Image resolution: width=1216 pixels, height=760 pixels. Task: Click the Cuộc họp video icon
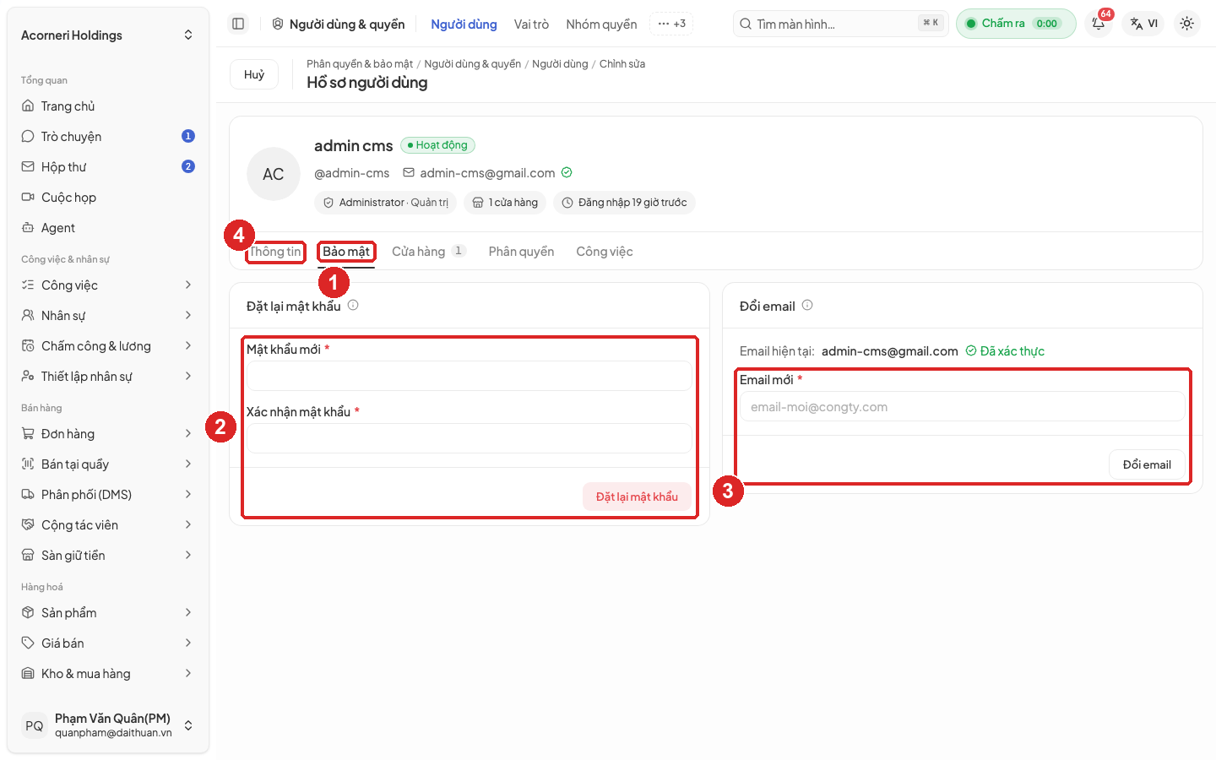pyautogui.click(x=28, y=198)
